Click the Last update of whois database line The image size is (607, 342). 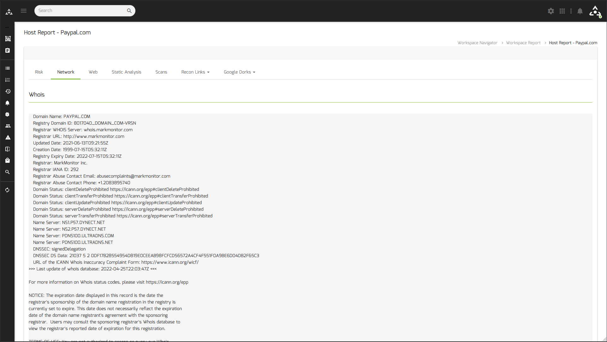[x=93, y=269]
